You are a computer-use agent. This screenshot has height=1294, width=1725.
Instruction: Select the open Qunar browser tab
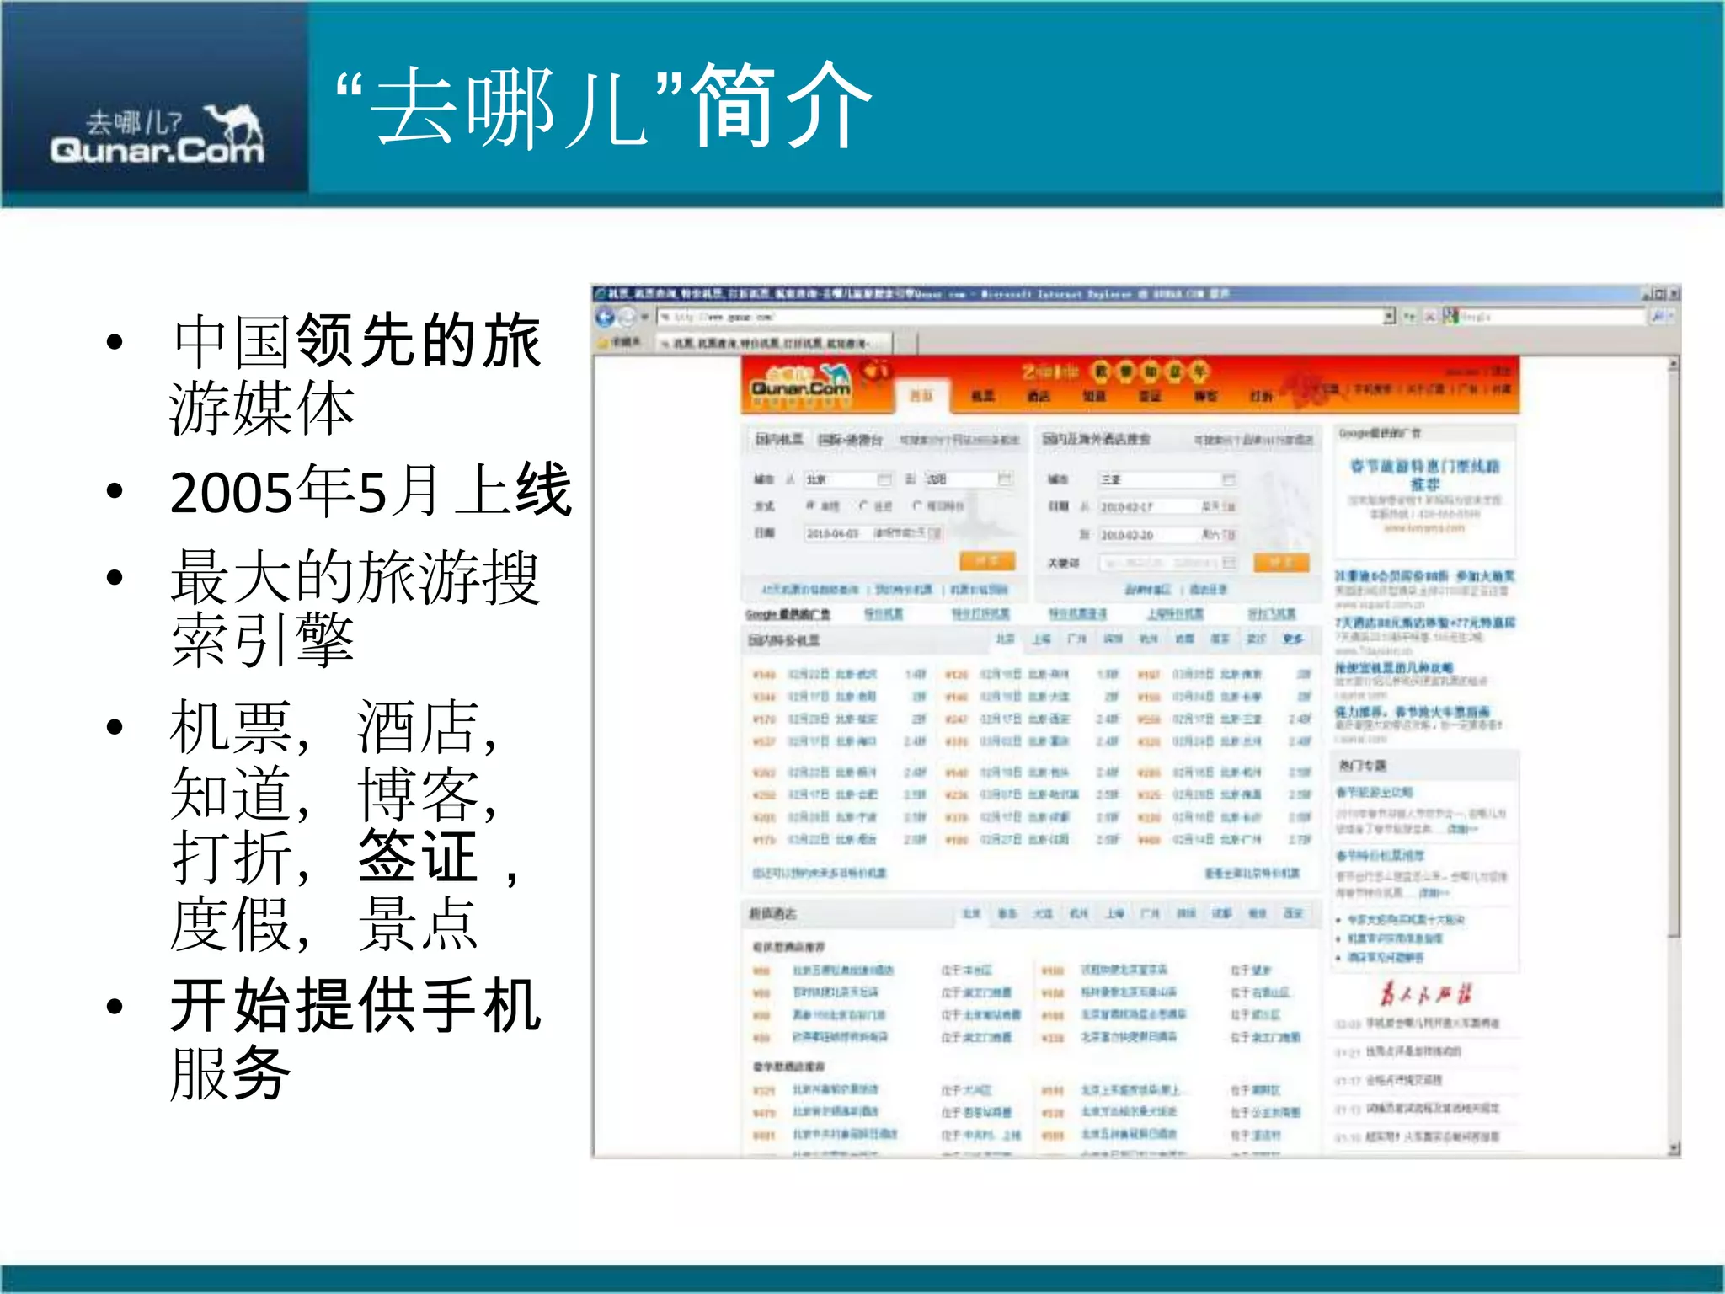pyautogui.click(x=776, y=343)
